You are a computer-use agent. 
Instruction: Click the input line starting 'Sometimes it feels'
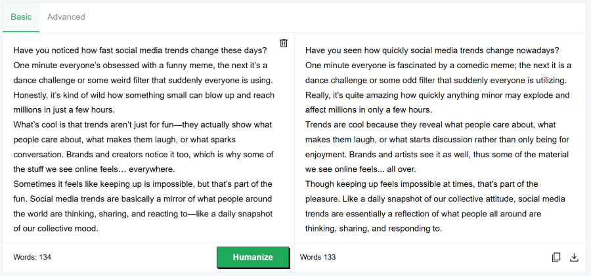pyautogui.click(x=142, y=184)
